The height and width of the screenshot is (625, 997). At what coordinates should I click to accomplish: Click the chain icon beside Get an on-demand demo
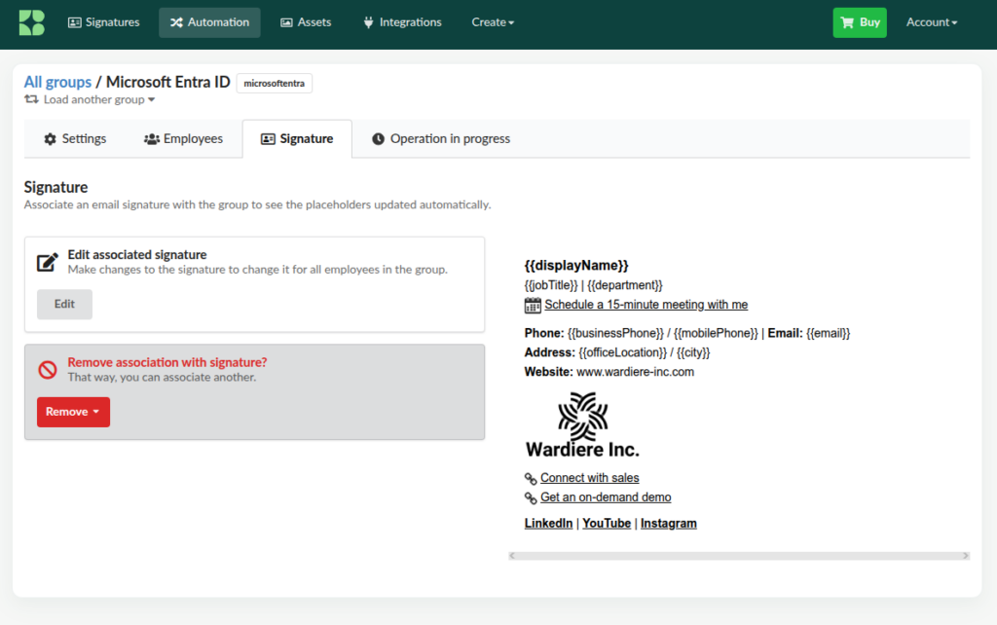(x=531, y=497)
